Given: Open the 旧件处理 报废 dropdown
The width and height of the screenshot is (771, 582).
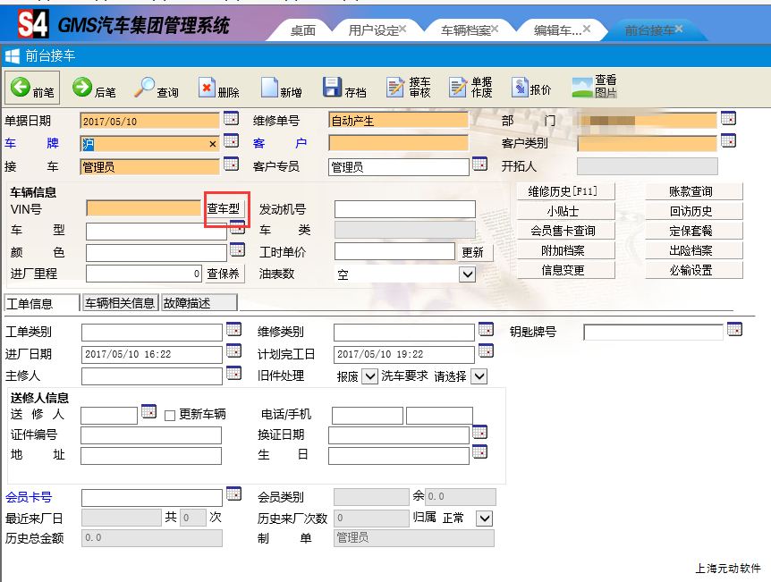Looking at the screenshot, I should (x=370, y=376).
